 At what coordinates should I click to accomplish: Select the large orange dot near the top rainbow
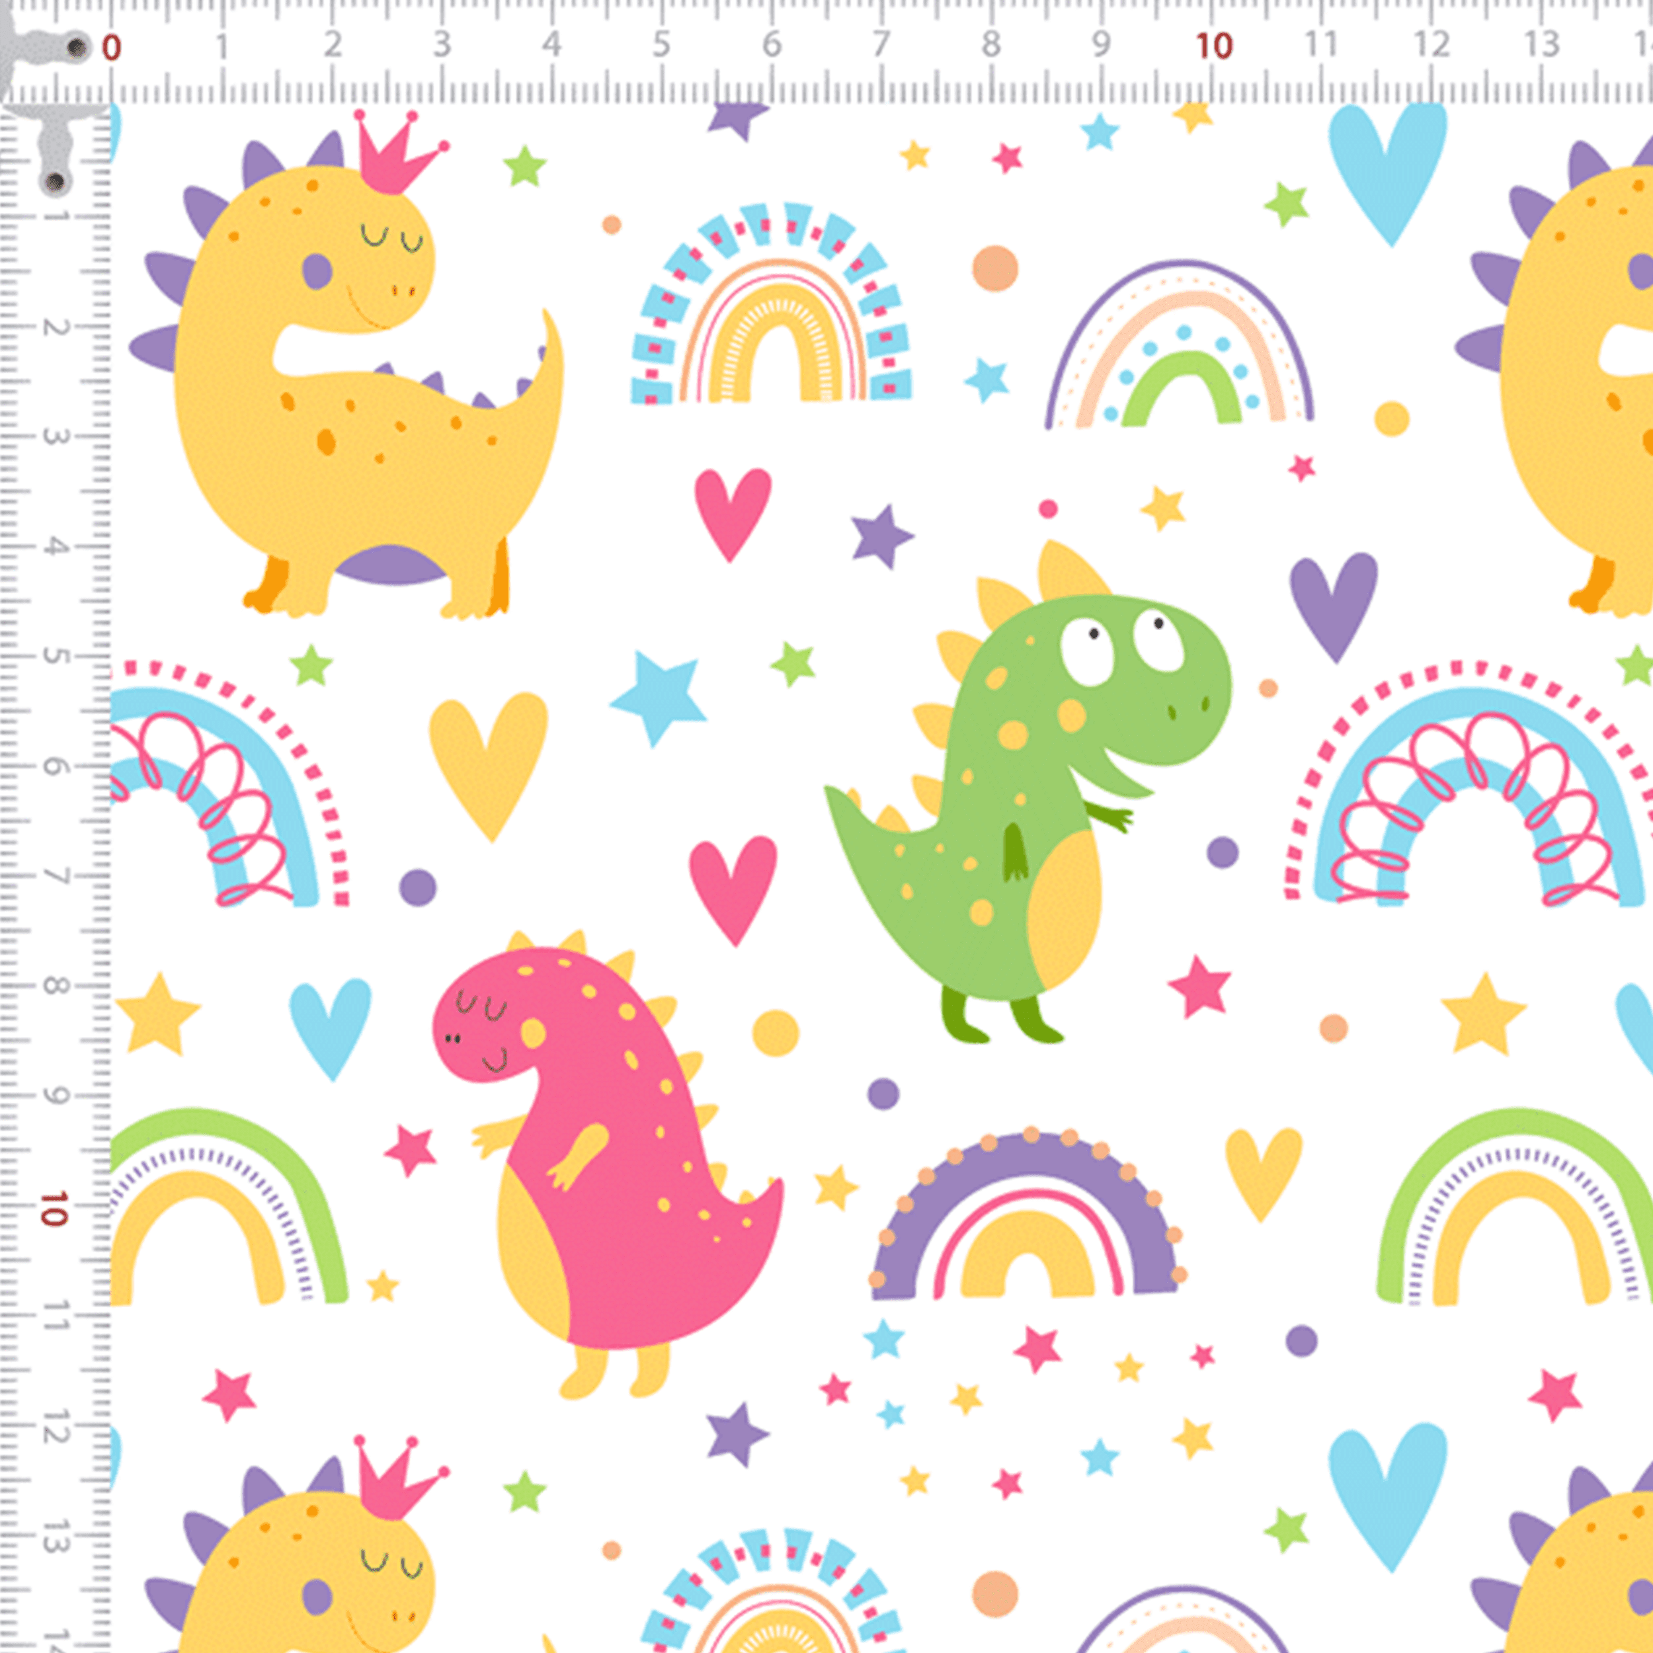[x=995, y=268]
